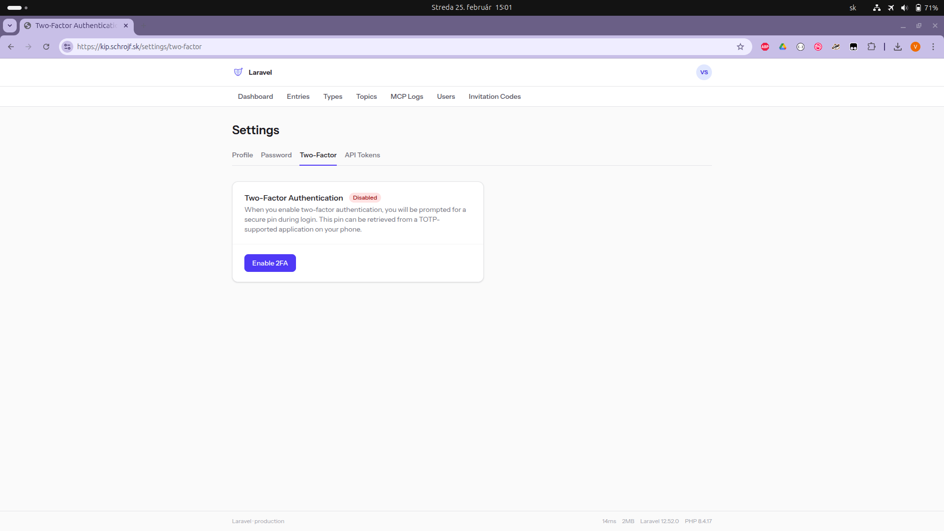Open the browser downloads panel
This screenshot has height=531, width=944.
[x=898, y=47]
